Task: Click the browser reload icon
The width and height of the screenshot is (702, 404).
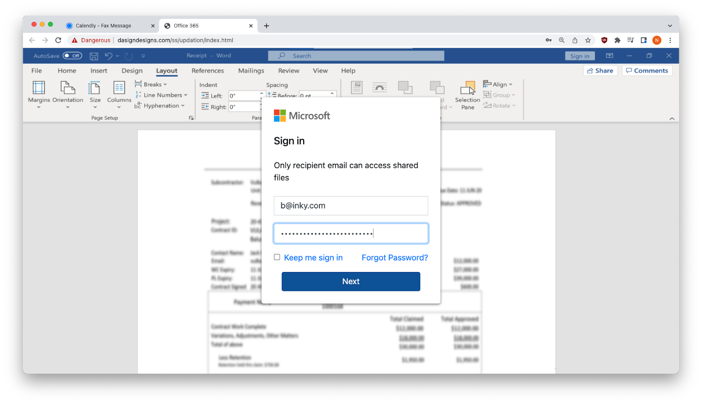Action: click(x=58, y=40)
